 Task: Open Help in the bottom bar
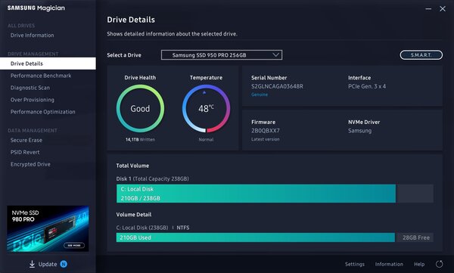point(419,264)
